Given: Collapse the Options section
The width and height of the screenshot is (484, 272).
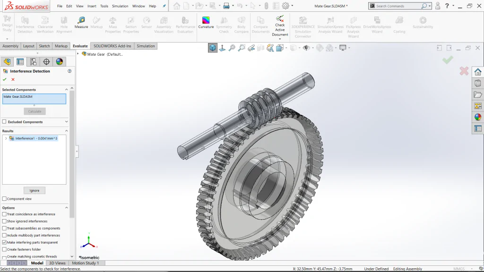Looking at the screenshot, I should tap(66, 208).
